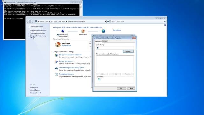Click the Connect using adapter field
This screenshot has height=115, width=204.
(115, 48)
